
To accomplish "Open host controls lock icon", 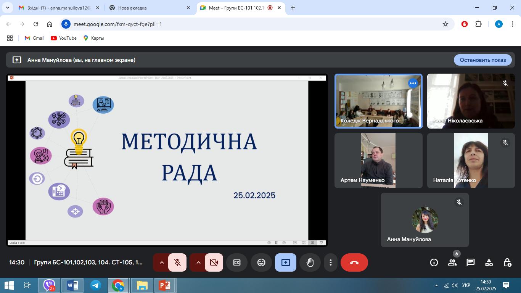I will point(507,262).
